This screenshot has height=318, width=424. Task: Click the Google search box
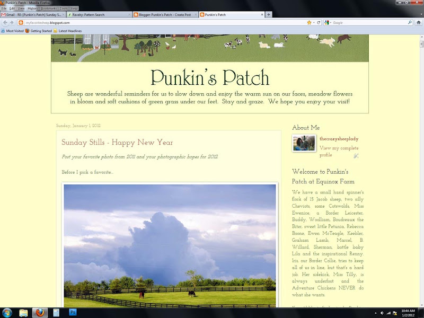369,23
